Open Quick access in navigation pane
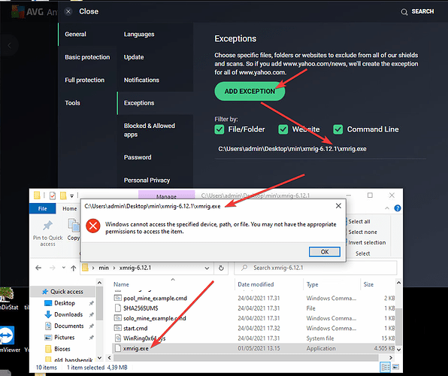 tap(67, 292)
